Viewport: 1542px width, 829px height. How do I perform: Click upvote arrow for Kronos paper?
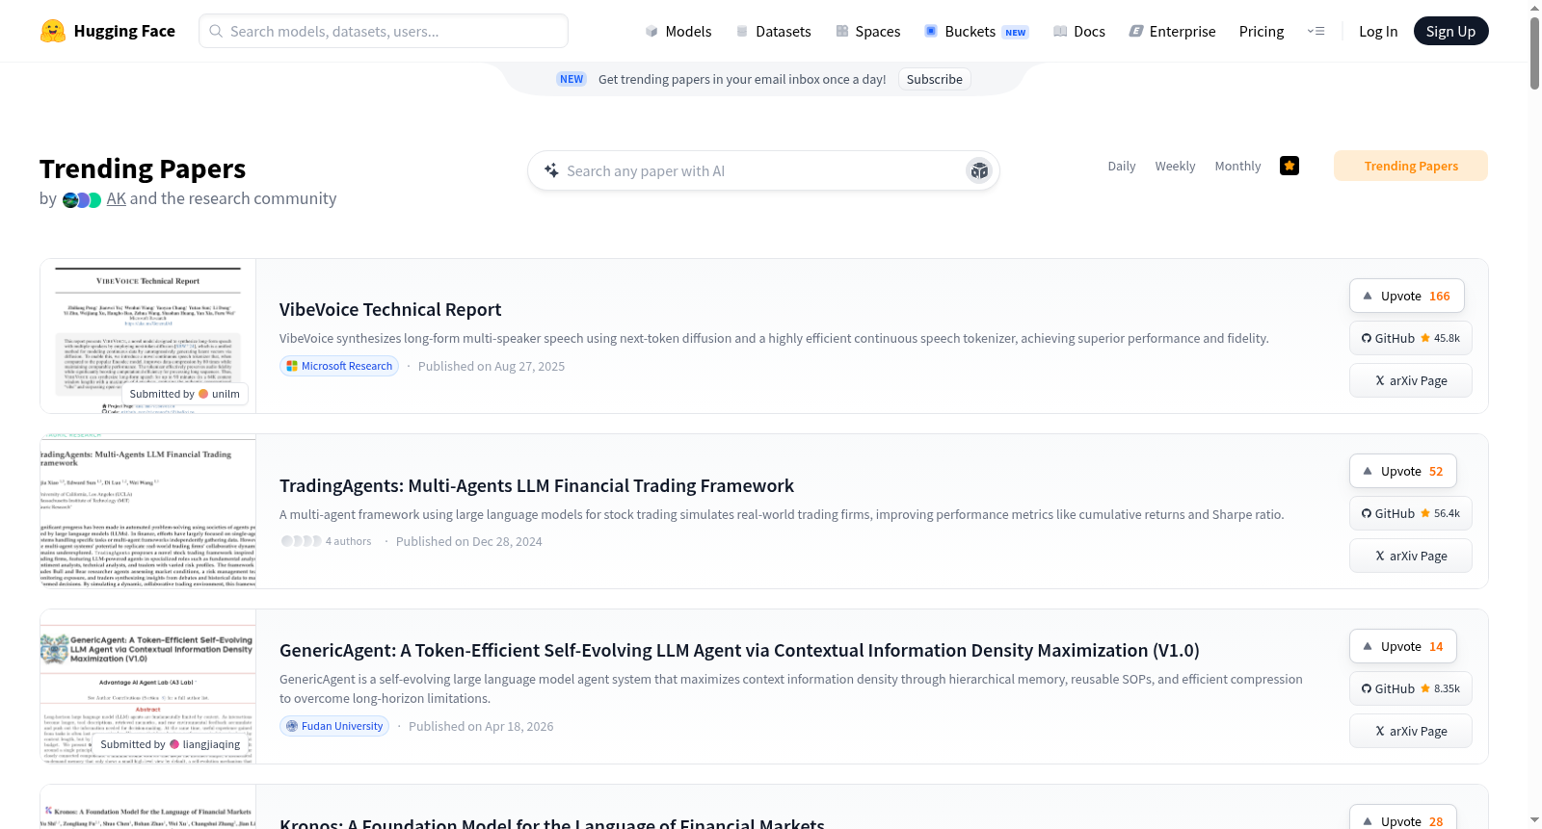(x=1368, y=821)
